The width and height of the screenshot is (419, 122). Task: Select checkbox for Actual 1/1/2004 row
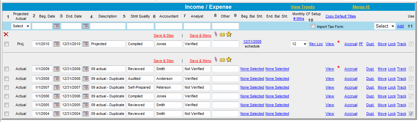7,114
